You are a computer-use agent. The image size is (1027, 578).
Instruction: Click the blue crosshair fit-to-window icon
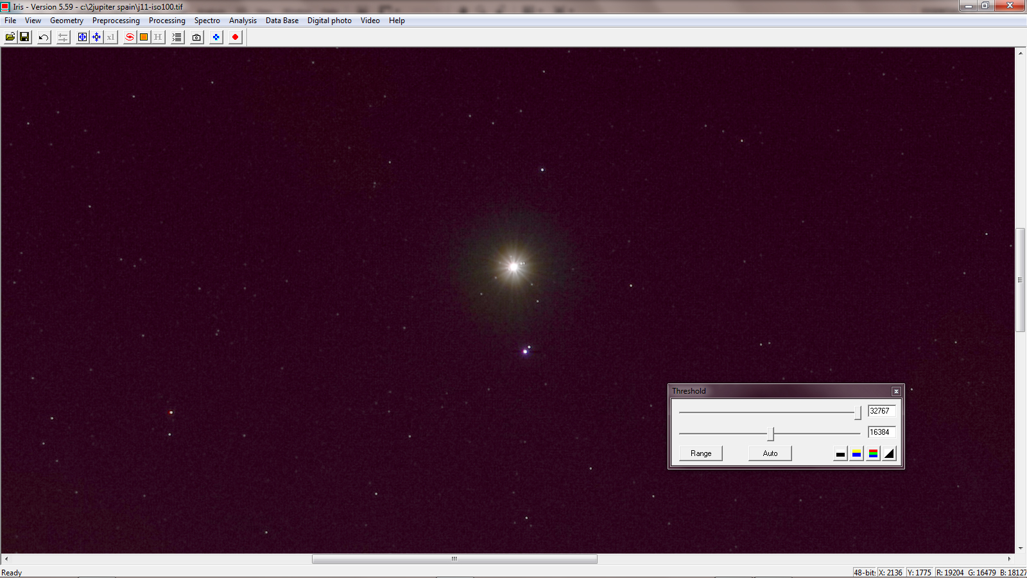click(82, 37)
